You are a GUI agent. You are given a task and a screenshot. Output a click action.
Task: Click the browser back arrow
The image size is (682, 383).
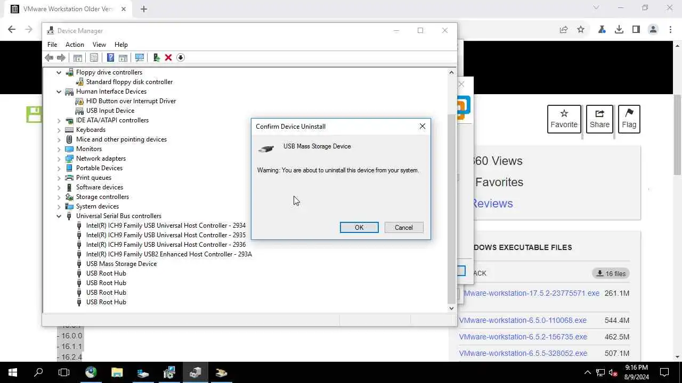[x=12, y=30]
